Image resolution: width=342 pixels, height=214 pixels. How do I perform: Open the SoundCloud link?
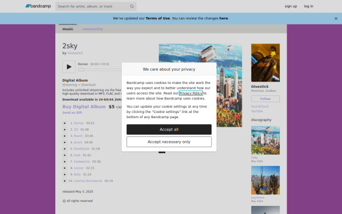click(259, 106)
